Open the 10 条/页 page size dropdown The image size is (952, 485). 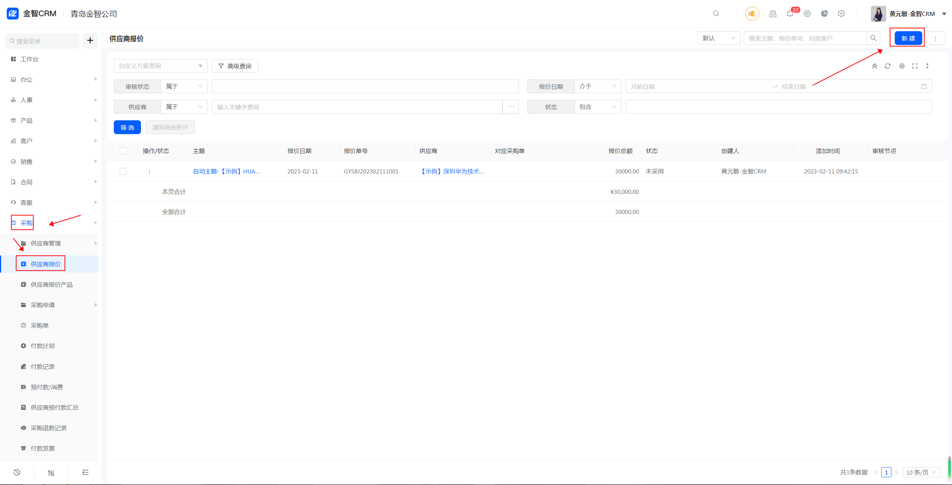[921, 472]
